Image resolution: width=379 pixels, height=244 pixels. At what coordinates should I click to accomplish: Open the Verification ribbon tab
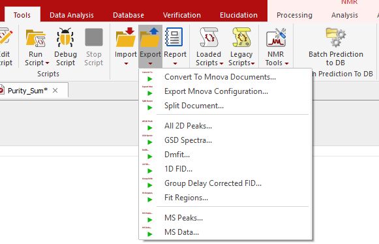tap(182, 15)
